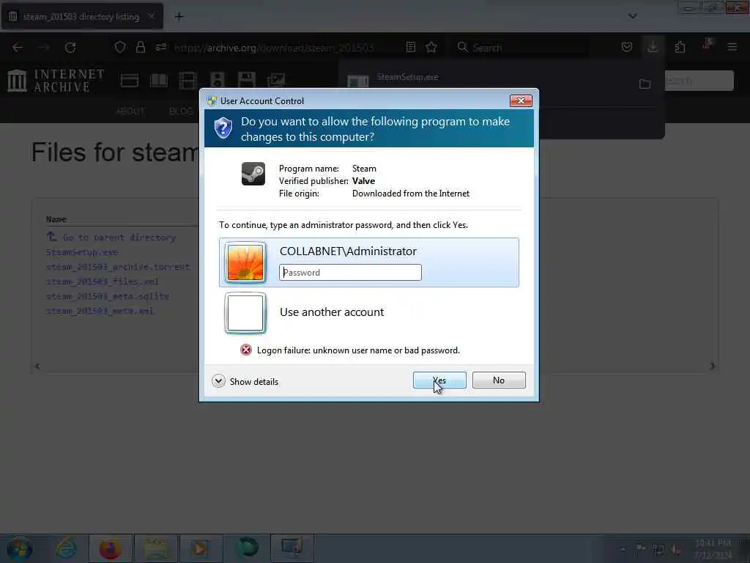This screenshot has width=750, height=563.
Task: Click the UAC shield question icon
Action: coord(223,128)
